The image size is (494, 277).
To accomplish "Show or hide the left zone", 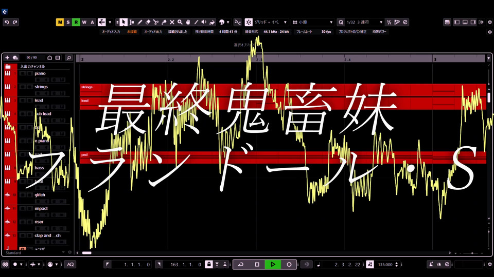I will pyautogui.click(x=457, y=22).
